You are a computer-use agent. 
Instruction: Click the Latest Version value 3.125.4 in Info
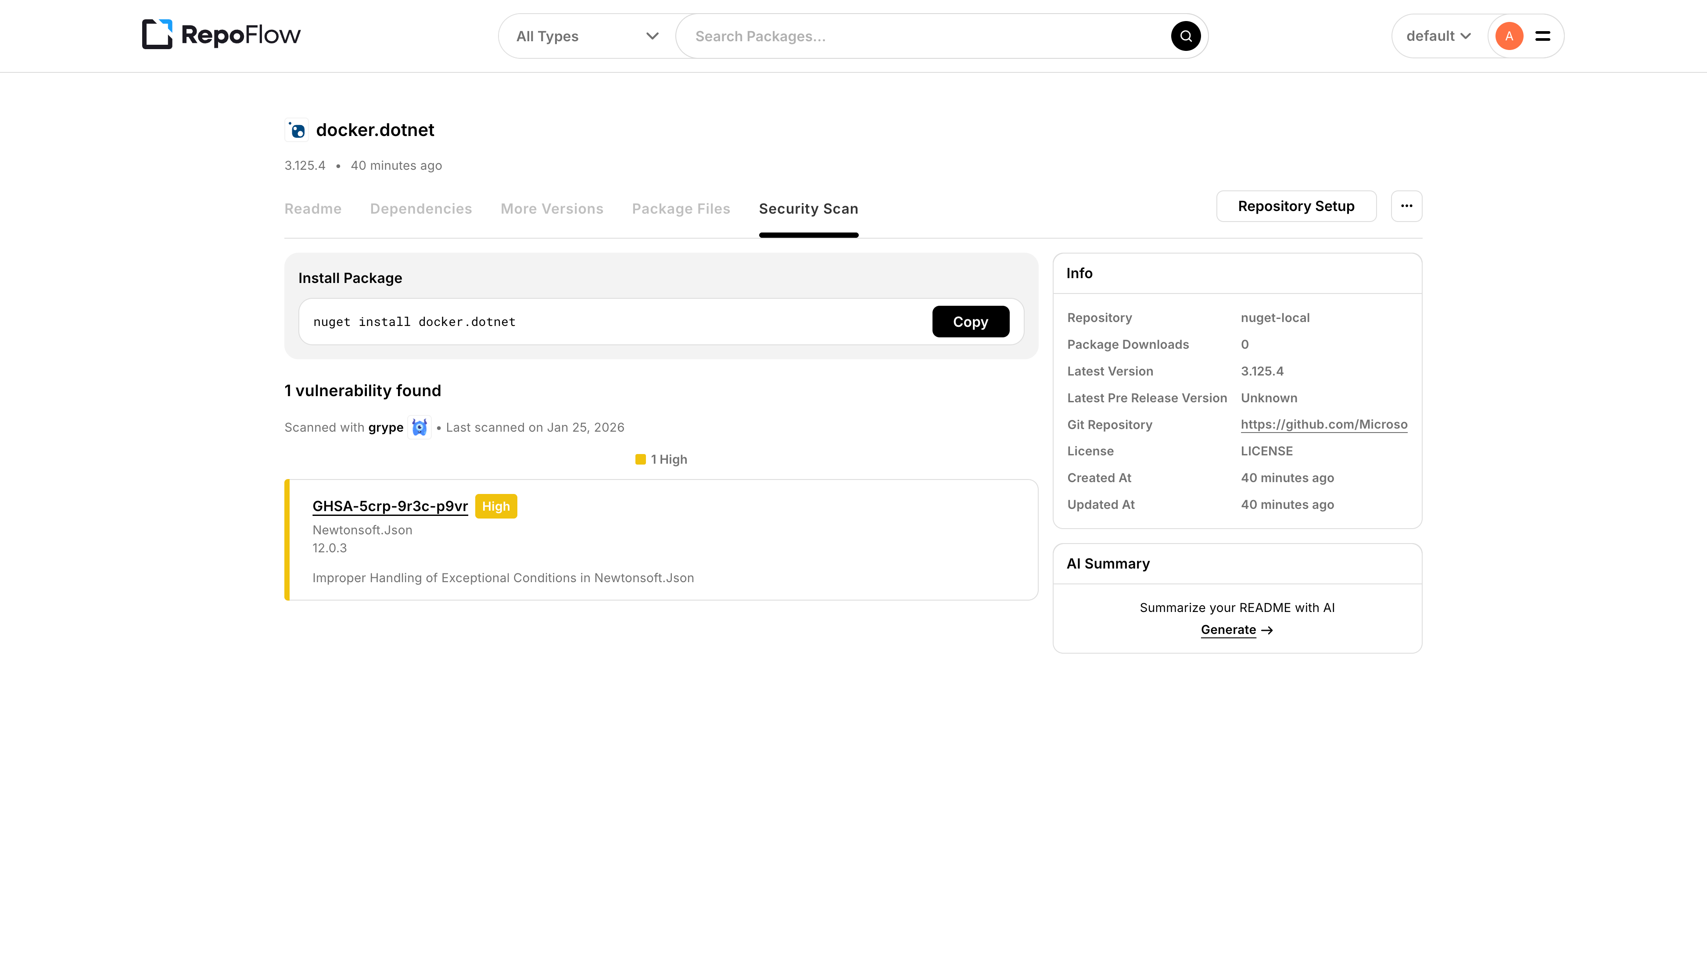pos(1262,372)
